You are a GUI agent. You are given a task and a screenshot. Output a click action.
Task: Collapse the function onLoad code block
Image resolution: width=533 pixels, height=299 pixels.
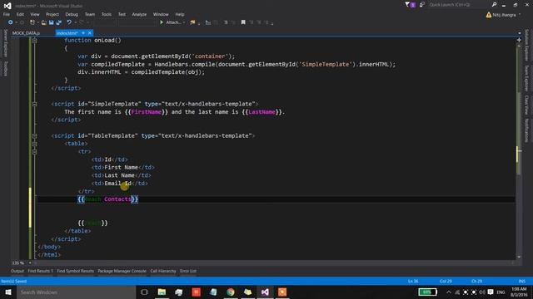[34, 41]
